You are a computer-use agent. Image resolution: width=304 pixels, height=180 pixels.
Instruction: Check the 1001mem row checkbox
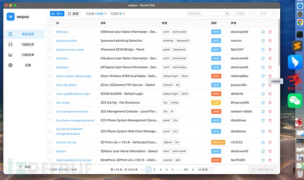(50, 32)
